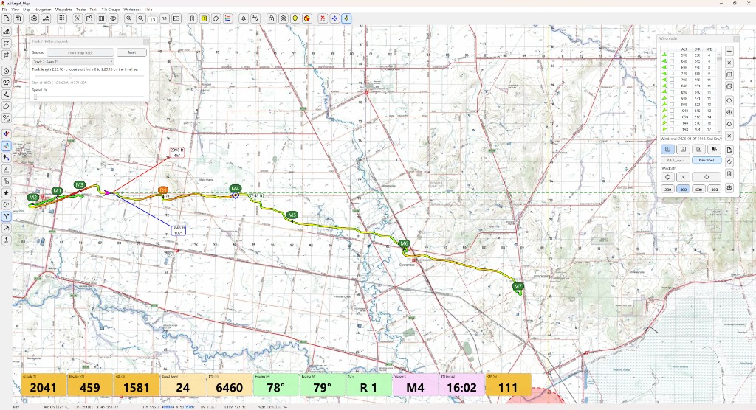Viewport: 756px width, 410px height.
Task: Click the new file icon in Windreader side column
Action: (729, 150)
